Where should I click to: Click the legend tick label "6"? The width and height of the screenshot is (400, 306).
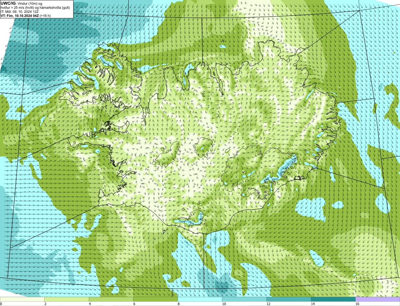(134, 304)
